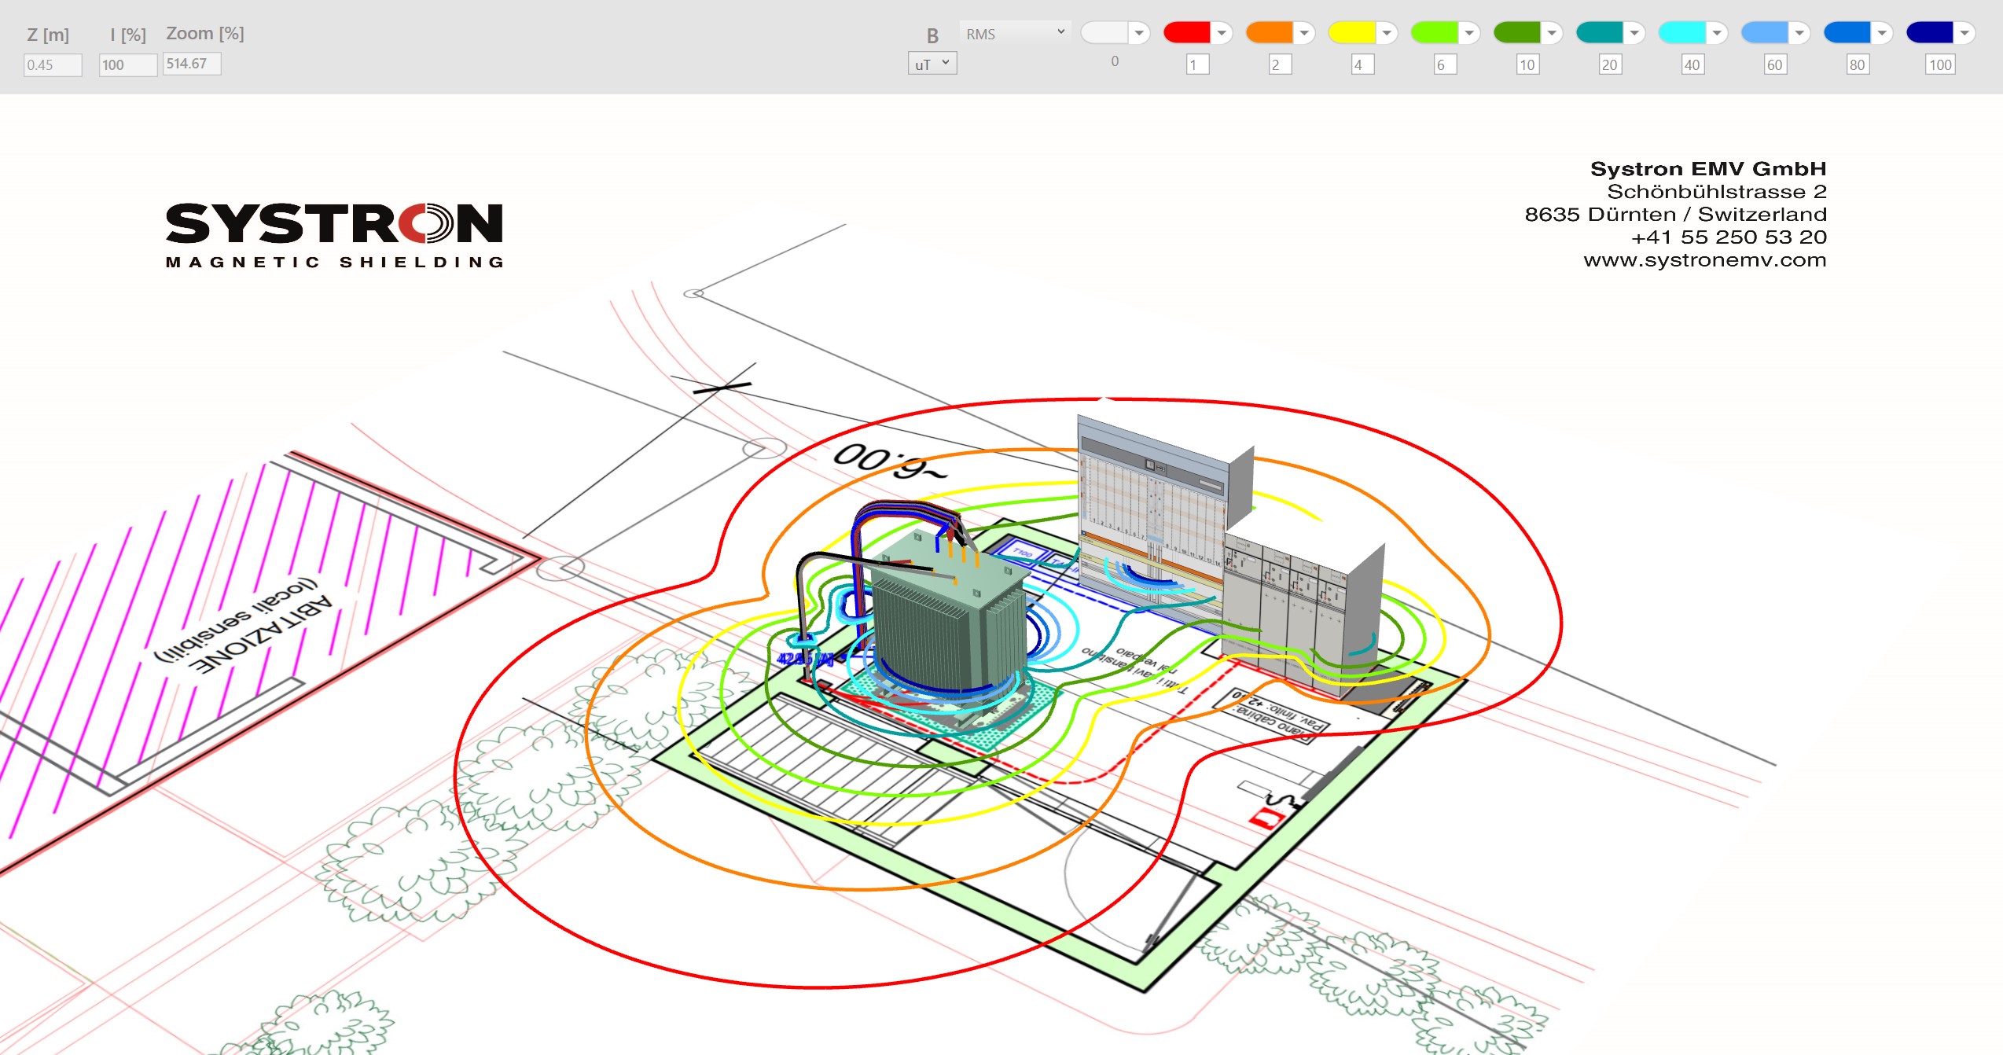This screenshot has height=1055, width=2003.
Task: Expand the red contour color picker arrow
Action: (1222, 33)
